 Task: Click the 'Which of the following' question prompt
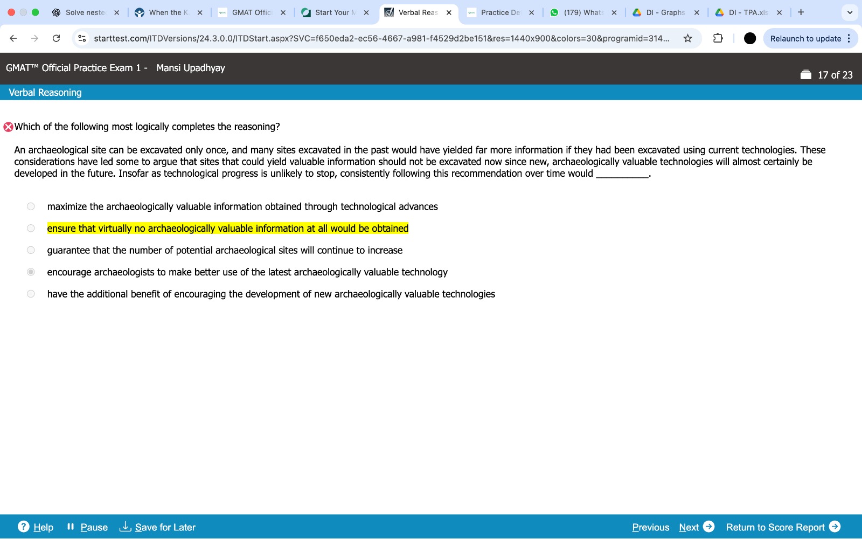point(147,127)
